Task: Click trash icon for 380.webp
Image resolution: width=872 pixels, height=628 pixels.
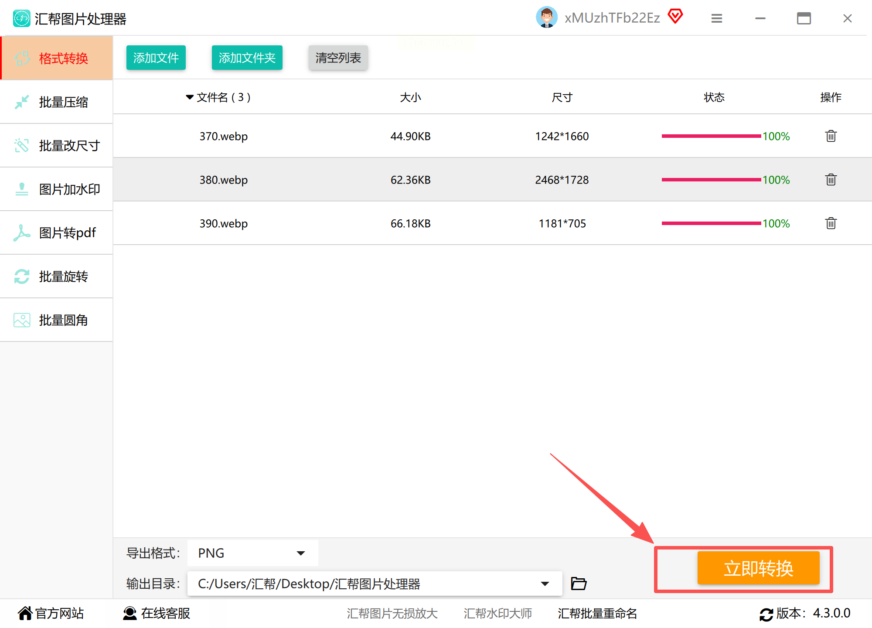Action: (x=831, y=180)
